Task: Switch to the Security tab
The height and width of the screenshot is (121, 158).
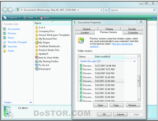Action: point(132,29)
